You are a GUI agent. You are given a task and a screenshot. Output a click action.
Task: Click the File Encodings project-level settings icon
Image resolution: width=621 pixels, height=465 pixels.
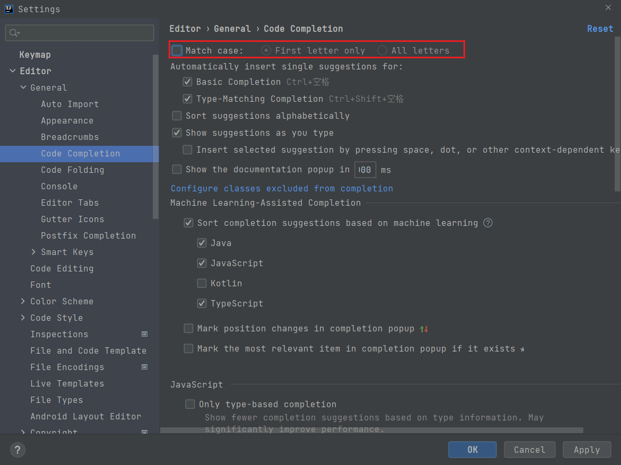(144, 367)
